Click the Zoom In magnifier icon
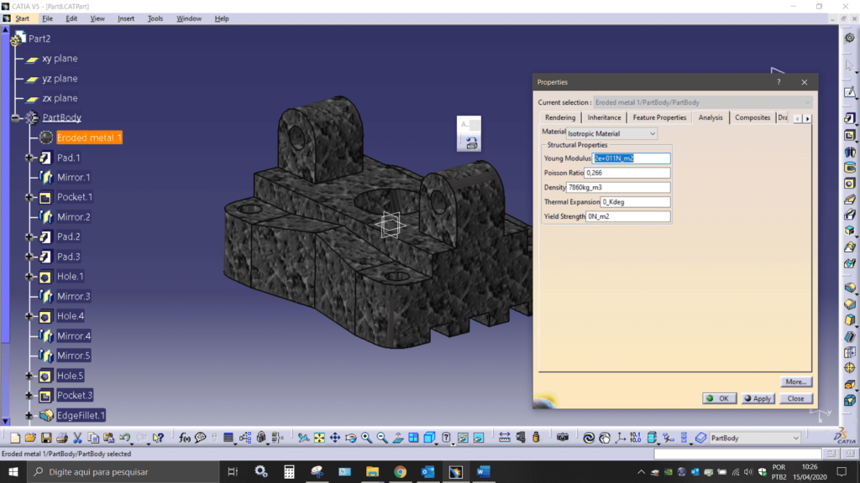Viewport: 860px width, 483px height. tap(367, 438)
